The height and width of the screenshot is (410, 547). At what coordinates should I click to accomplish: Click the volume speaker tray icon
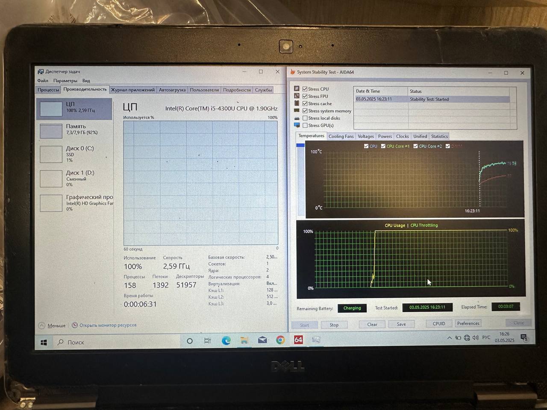click(x=475, y=338)
